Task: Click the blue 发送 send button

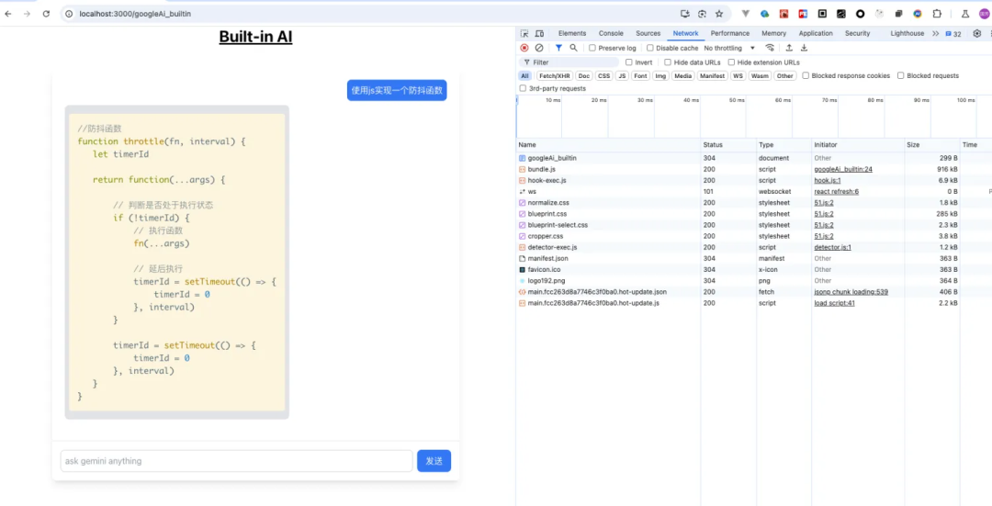Action: pyautogui.click(x=434, y=461)
